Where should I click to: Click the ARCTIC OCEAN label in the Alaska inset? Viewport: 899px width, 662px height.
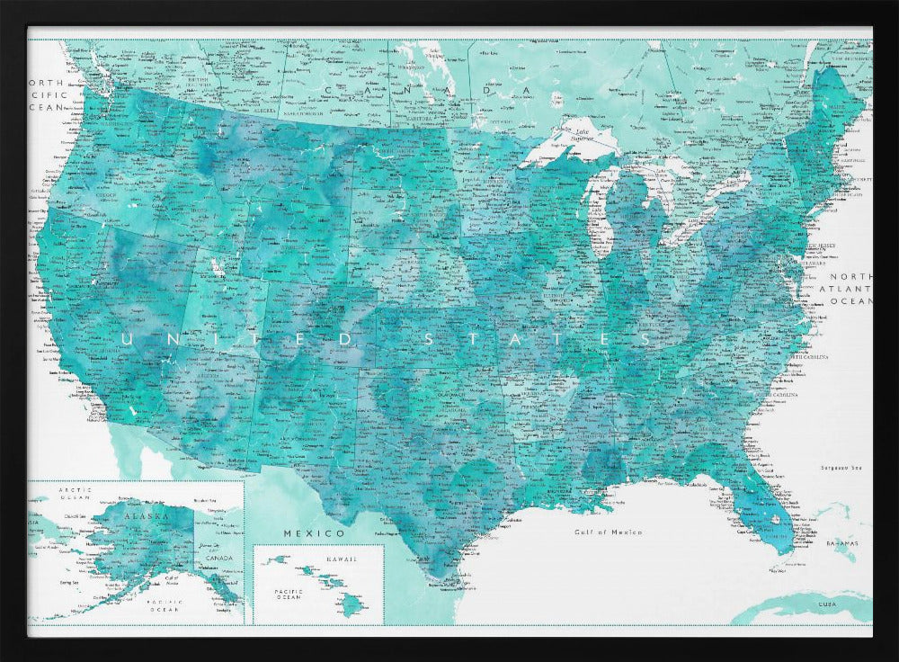click(75, 495)
